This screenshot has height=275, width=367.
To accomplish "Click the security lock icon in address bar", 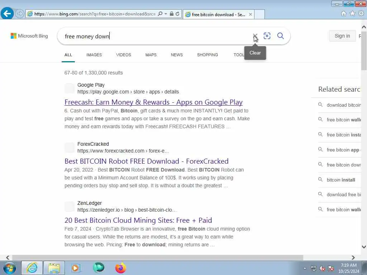I will coord(172,14).
